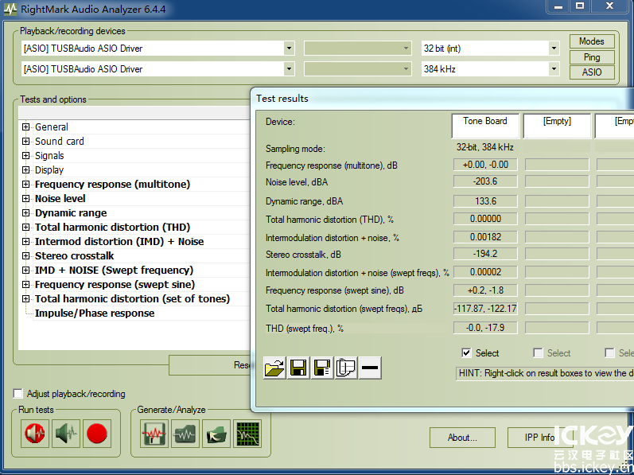Open results file in Test results
The image size is (634, 475).
tap(274, 368)
